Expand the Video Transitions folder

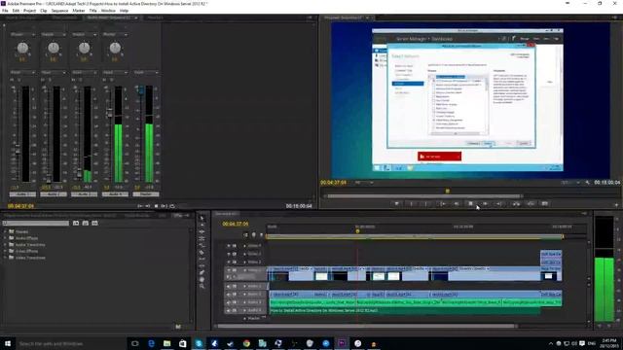[5, 258]
